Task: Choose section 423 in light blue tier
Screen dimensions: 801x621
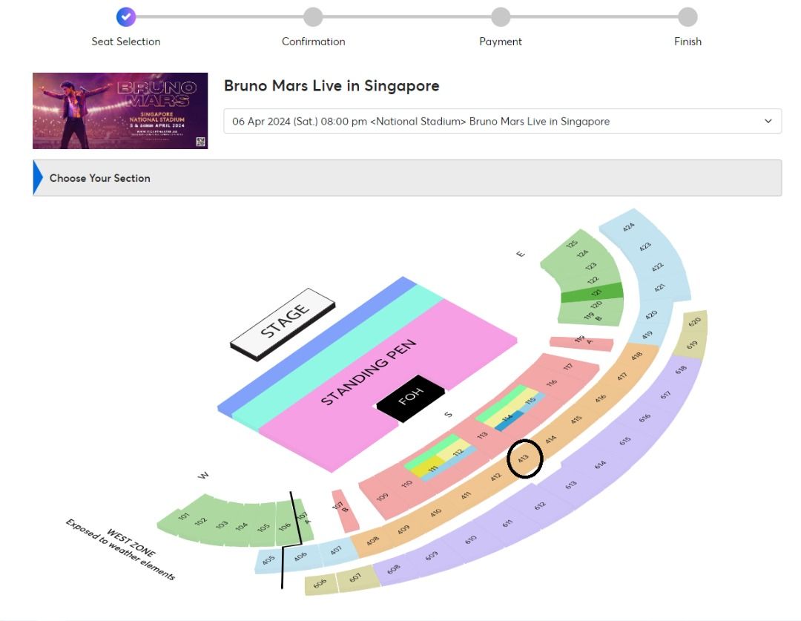Action: coord(645,246)
